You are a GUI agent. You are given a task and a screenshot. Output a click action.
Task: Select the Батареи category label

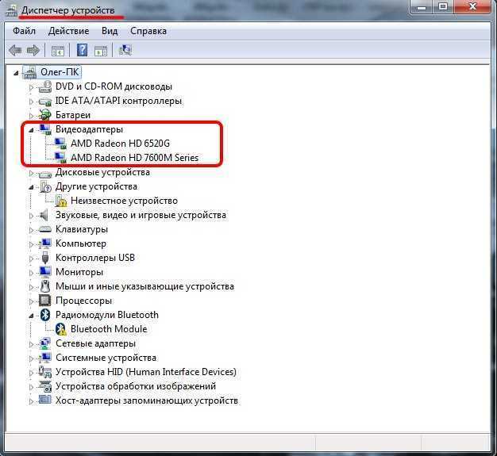(73, 115)
